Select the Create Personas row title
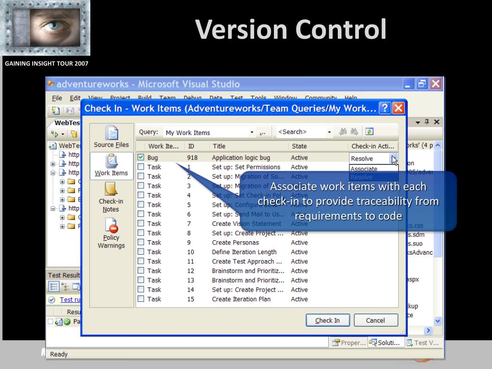The image size is (492, 369). [235, 243]
